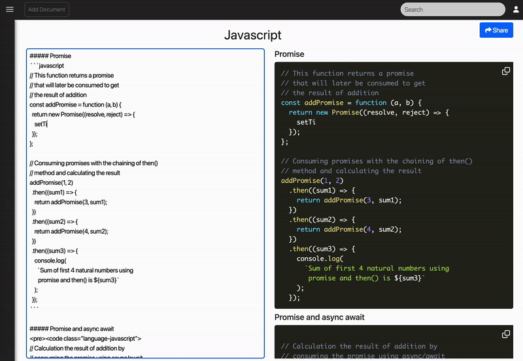Click the '// Calculation the result of addition by' preview comment
The width and height of the screenshot is (523, 361).
coord(359,347)
